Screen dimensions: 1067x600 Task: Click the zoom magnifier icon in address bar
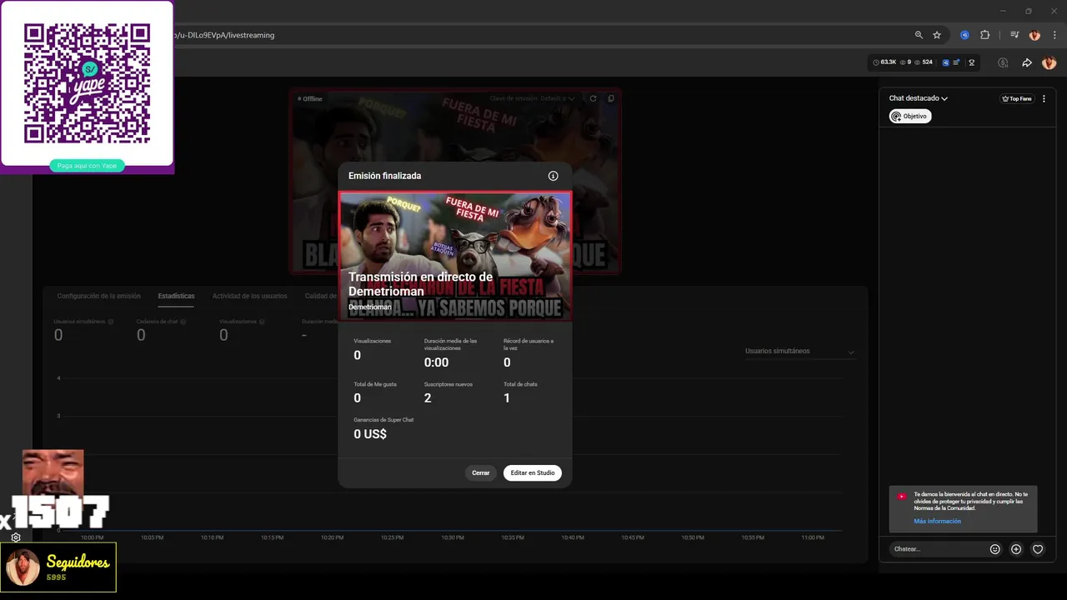click(919, 35)
